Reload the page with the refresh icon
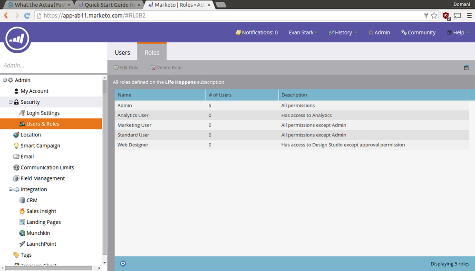 coord(27,15)
